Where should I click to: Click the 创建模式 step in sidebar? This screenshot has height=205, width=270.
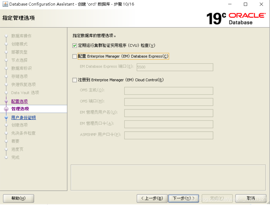pos(19,44)
